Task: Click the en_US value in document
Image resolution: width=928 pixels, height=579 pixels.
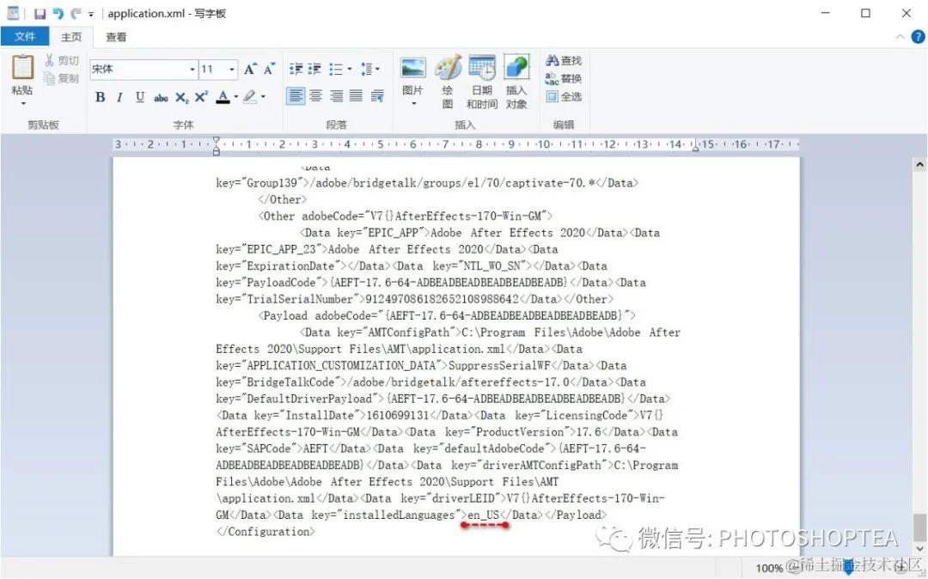Action: coord(484,515)
